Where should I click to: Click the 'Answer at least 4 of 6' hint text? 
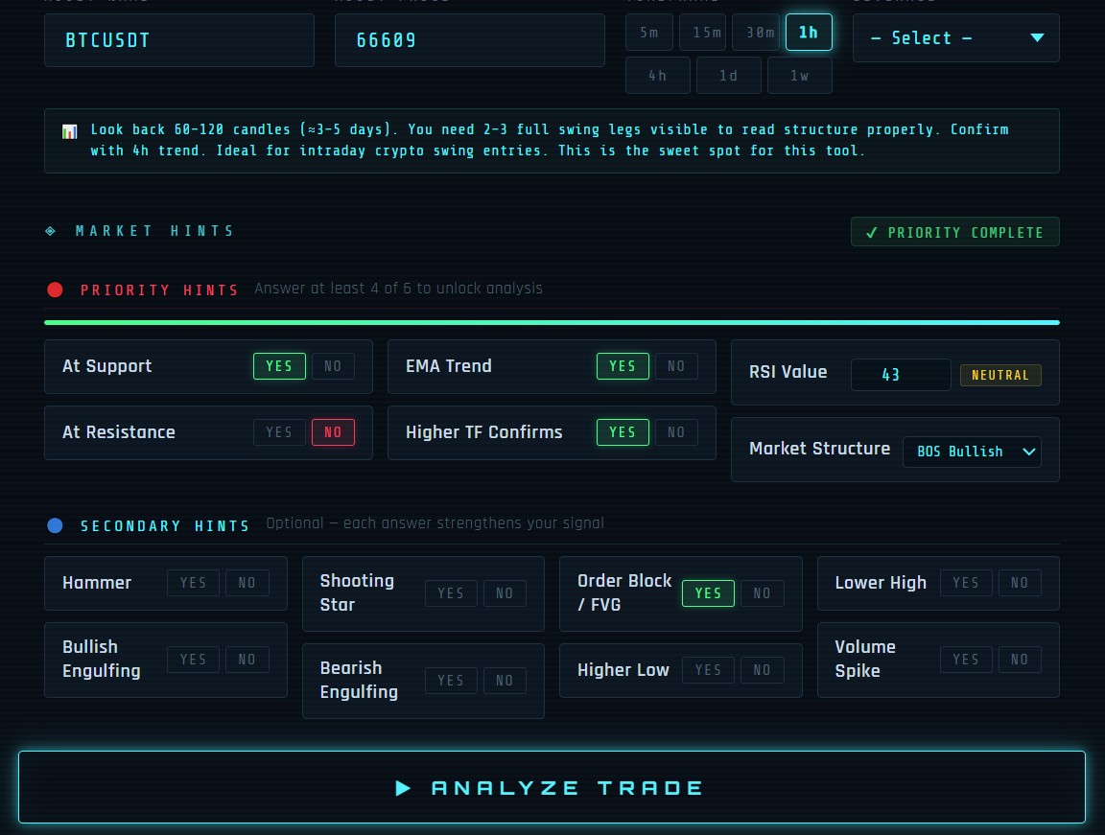(x=398, y=289)
